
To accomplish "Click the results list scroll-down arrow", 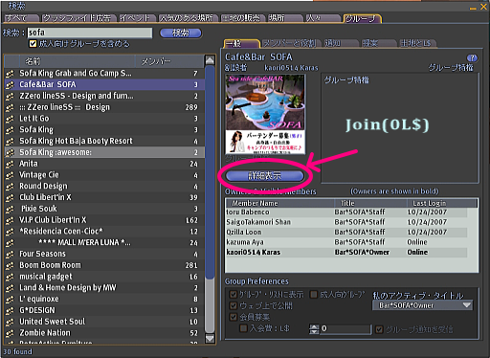I will click(210, 338).
